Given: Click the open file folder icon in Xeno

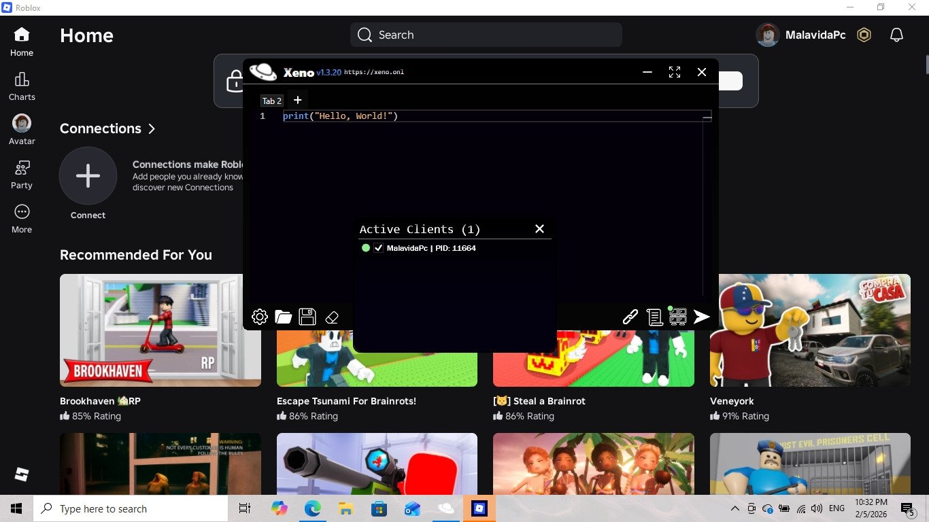Looking at the screenshot, I should [284, 317].
